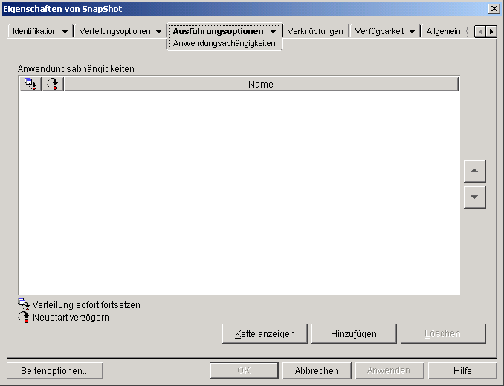Image resolution: width=504 pixels, height=386 pixels.
Task: Move dependency up with the up arrow button
Action: click(x=474, y=171)
